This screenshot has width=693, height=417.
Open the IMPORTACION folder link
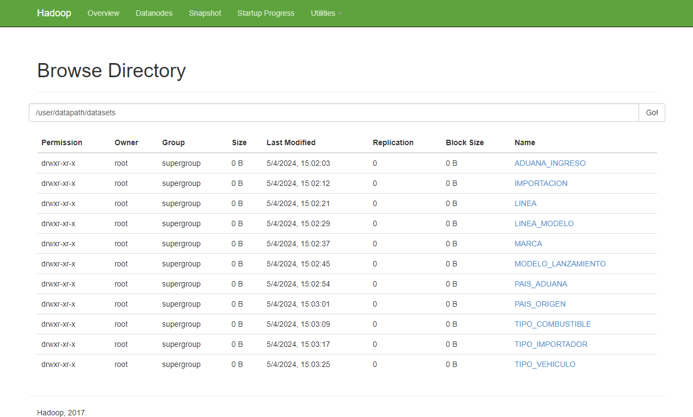pyautogui.click(x=541, y=183)
